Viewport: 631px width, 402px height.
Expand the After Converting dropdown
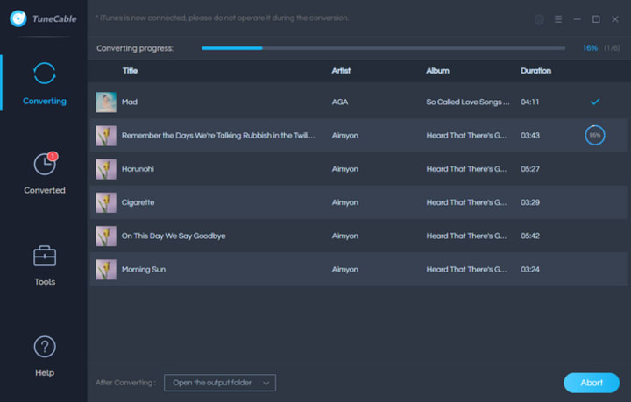[220, 383]
